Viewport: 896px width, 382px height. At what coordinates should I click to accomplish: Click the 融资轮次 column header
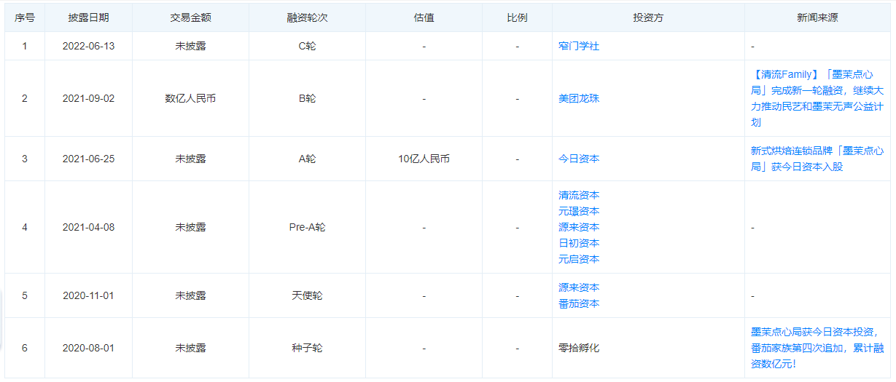(x=307, y=17)
